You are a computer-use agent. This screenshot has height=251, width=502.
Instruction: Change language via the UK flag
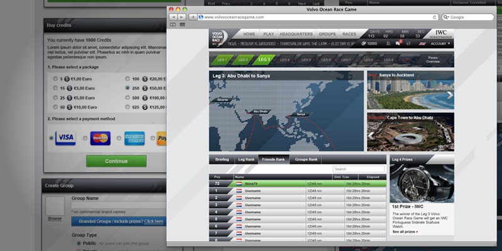coord(422,43)
